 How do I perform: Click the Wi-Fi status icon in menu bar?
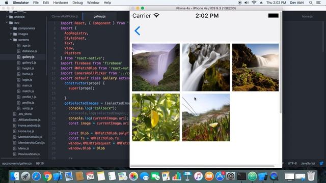pos(254,3)
